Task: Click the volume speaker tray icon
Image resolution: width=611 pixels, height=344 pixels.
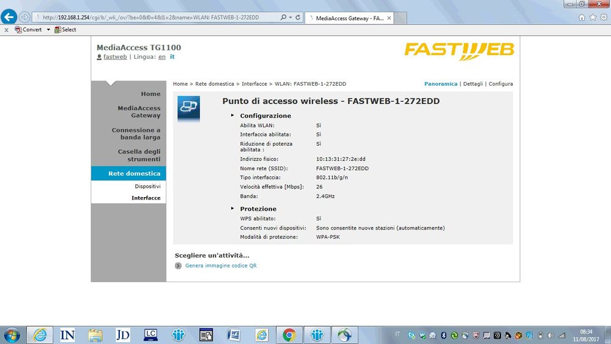Action: (x=550, y=335)
